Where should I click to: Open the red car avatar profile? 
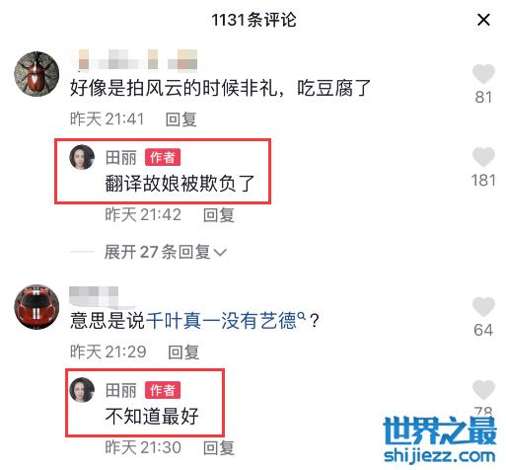(x=36, y=307)
